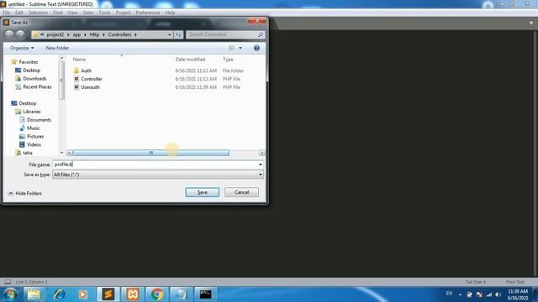Select Recent Places in navigation pane

pos(37,86)
